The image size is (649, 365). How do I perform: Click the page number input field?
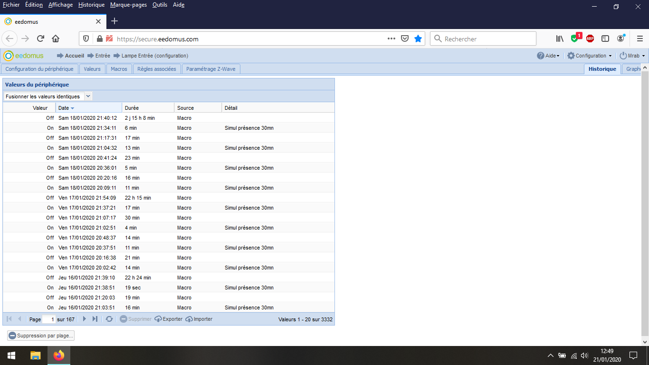49,319
